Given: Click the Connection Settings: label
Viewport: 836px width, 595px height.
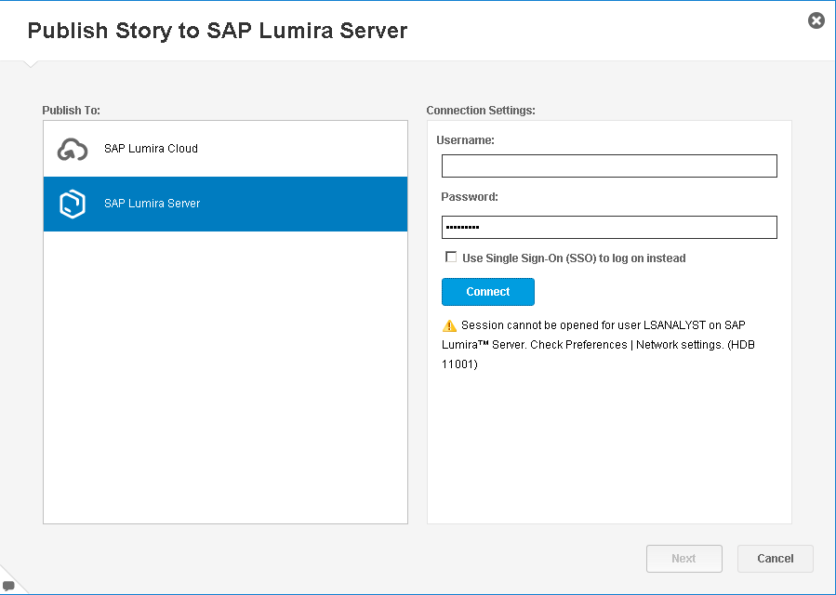Looking at the screenshot, I should 481,111.
